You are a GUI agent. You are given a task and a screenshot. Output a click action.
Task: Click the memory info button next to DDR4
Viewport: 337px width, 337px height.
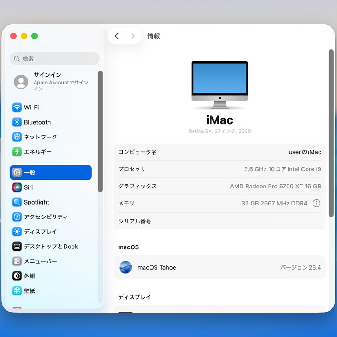tap(316, 204)
